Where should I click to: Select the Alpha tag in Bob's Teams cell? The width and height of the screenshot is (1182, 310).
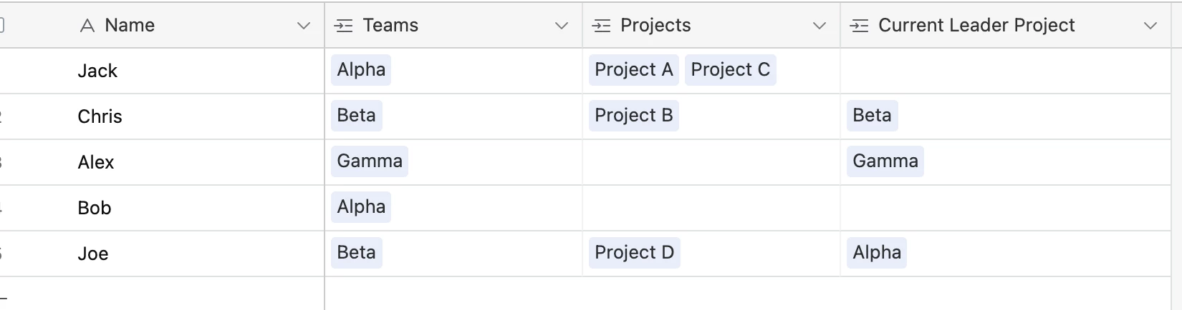(x=361, y=207)
